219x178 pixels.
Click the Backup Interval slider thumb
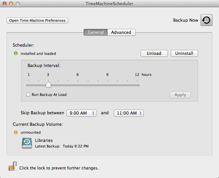point(48,85)
